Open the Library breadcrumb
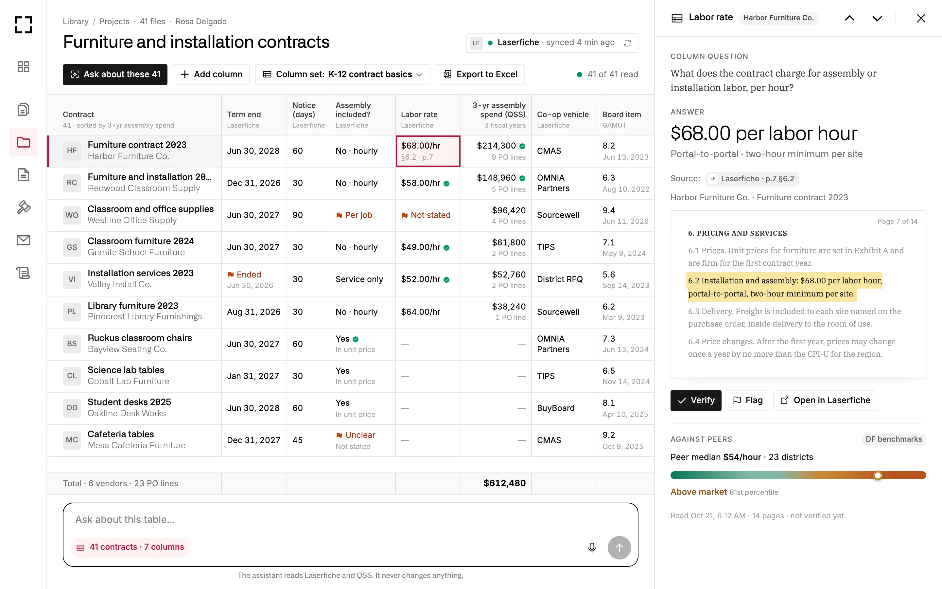This screenshot has width=942, height=589. coord(76,21)
